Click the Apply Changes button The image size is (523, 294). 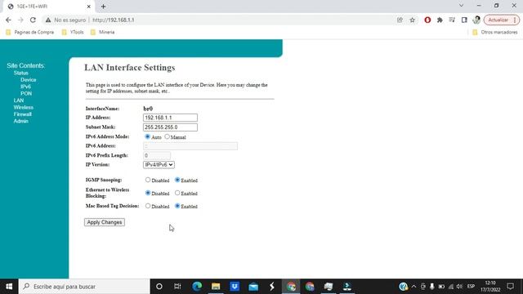point(105,222)
